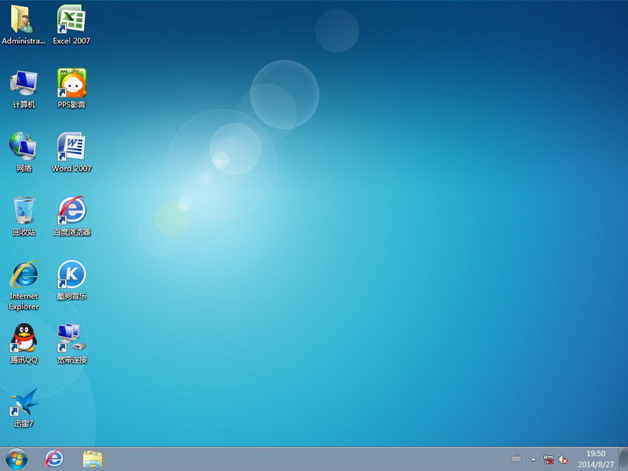This screenshot has height=471, width=628.
Task: Select the Excel 2007 shortcut
Action: [x=71, y=24]
